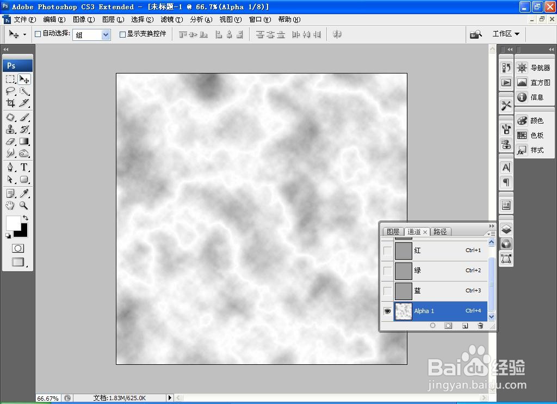Image resolution: width=557 pixels, height=404 pixels.
Task: Enable the 自动选择 checkbox
Action: (x=38, y=34)
